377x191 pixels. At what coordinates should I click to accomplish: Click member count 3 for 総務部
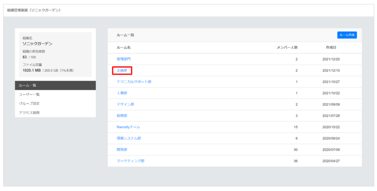pos(296,116)
